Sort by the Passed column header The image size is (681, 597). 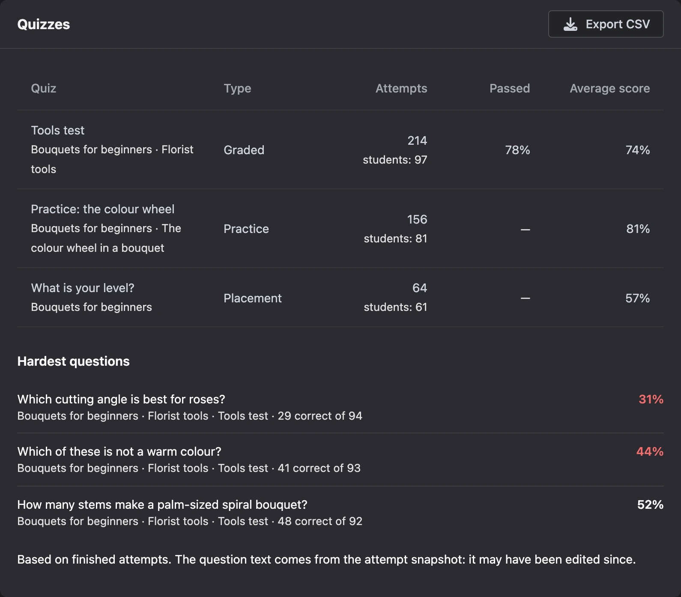point(510,88)
